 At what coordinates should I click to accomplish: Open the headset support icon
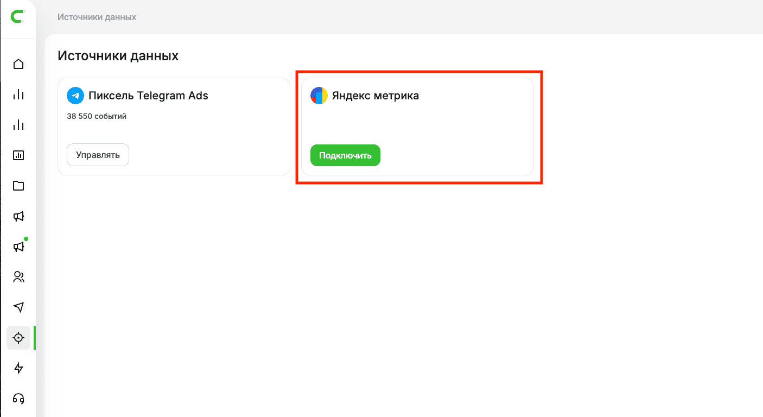[18, 399]
